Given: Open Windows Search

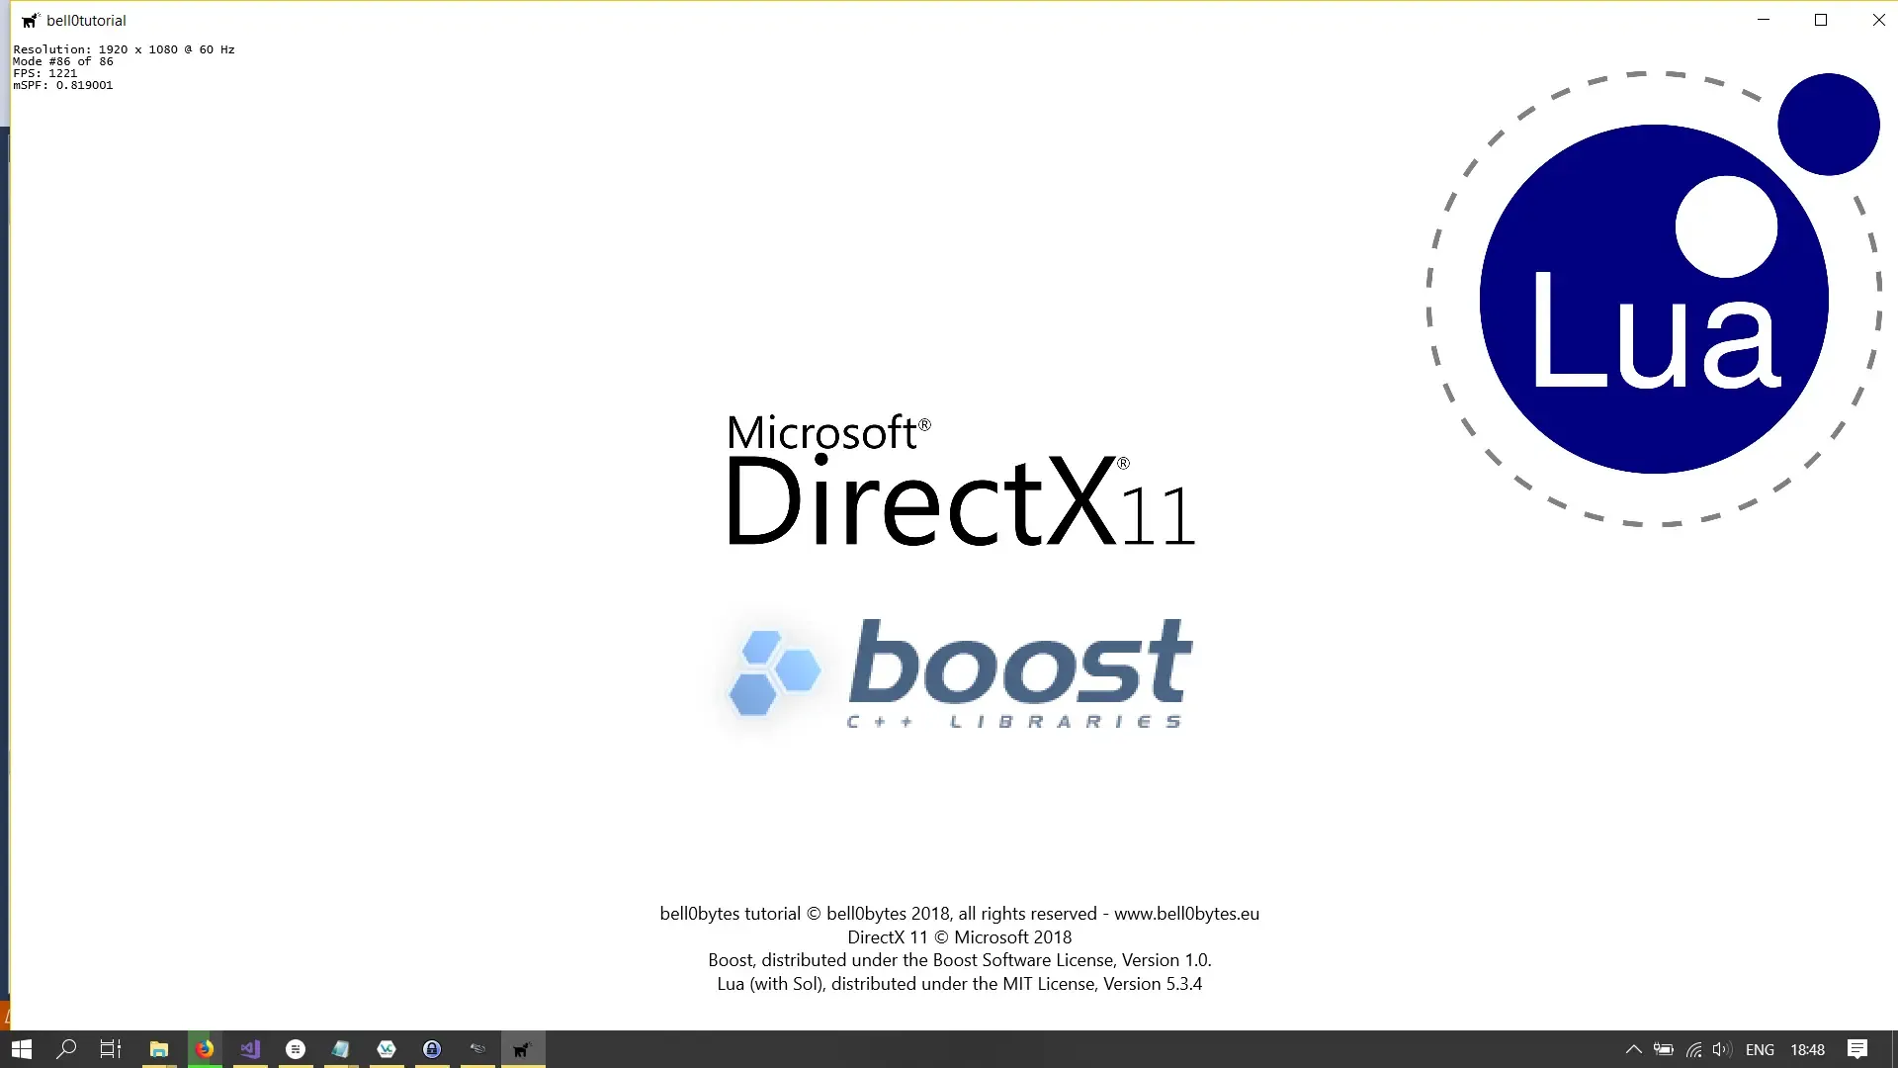Looking at the screenshot, I should click(x=65, y=1048).
